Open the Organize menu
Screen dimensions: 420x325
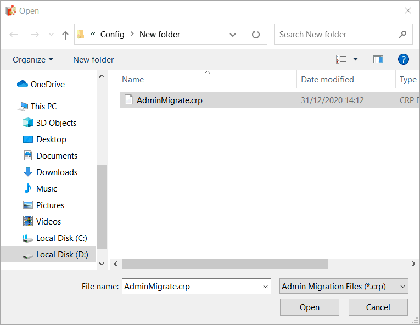pyautogui.click(x=33, y=59)
